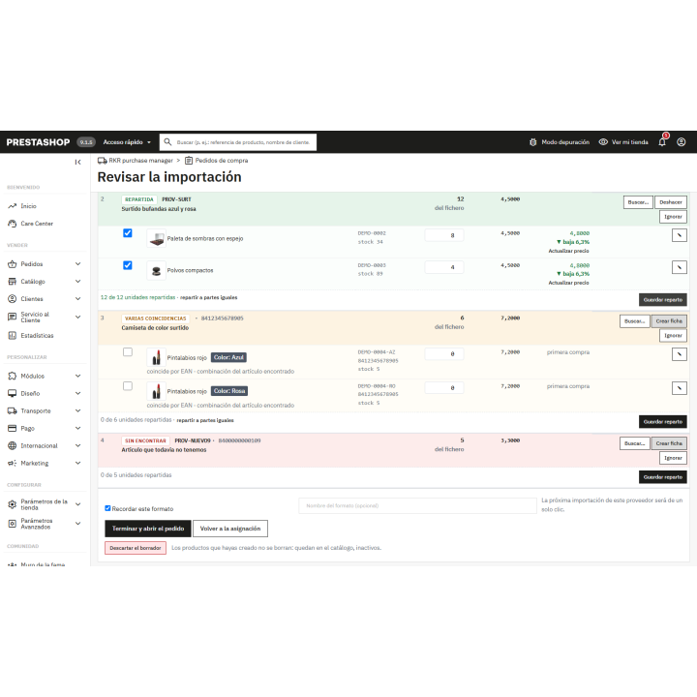The width and height of the screenshot is (697, 697).
Task: Click the search magnifier icon
Action: (167, 141)
